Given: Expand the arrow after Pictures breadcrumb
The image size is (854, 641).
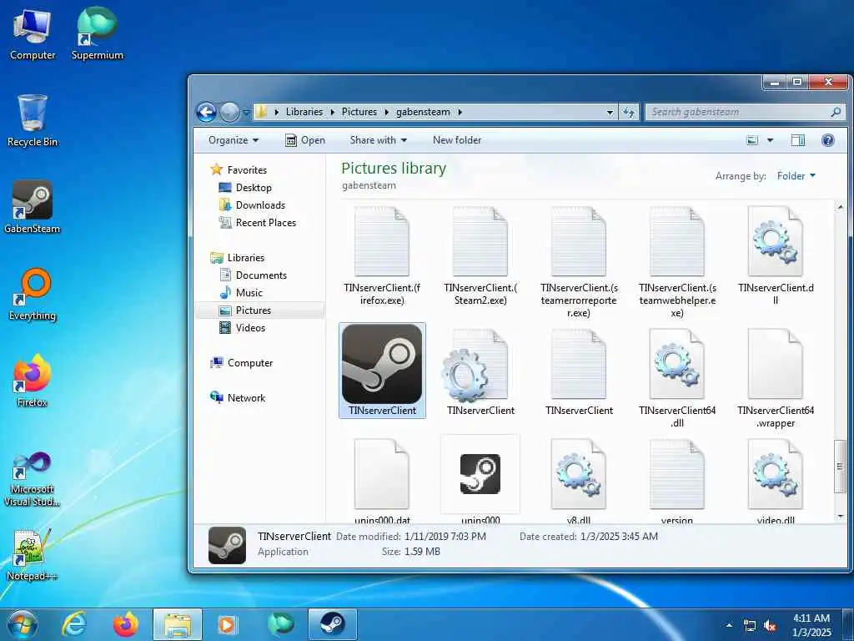Looking at the screenshot, I should (386, 112).
